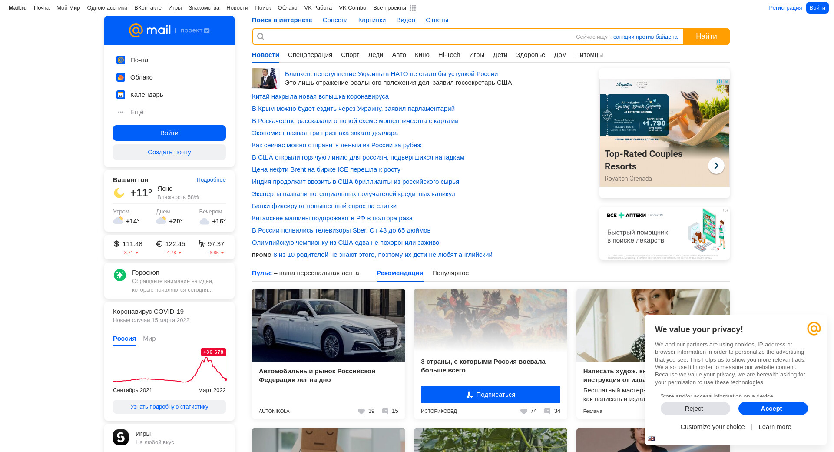The width and height of the screenshot is (834, 452).
Task: Expand Customize your choice privacy options
Action: (712, 427)
